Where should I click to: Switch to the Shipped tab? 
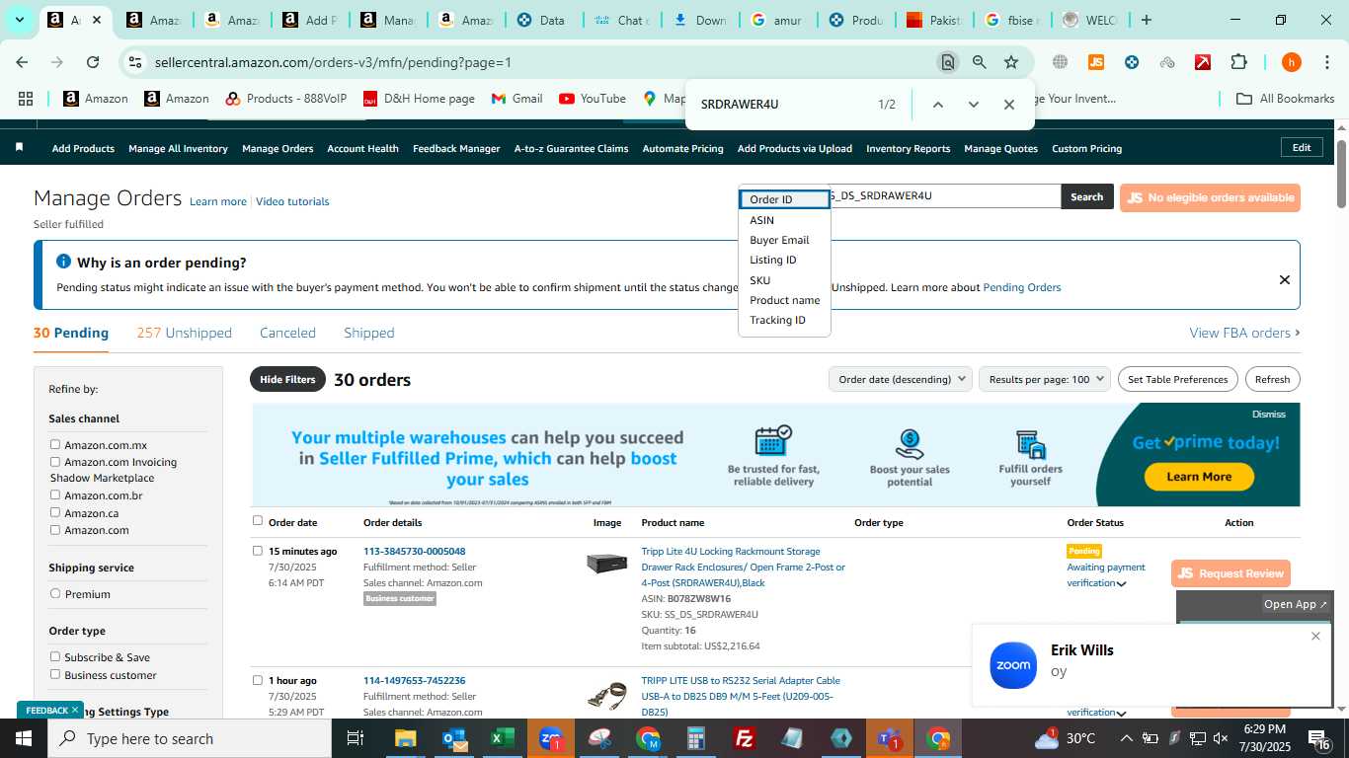[x=369, y=333]
